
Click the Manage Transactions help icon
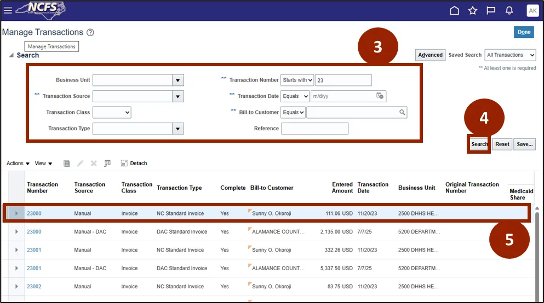90,32
